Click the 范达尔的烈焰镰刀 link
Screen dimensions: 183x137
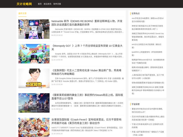pos(148,118)
